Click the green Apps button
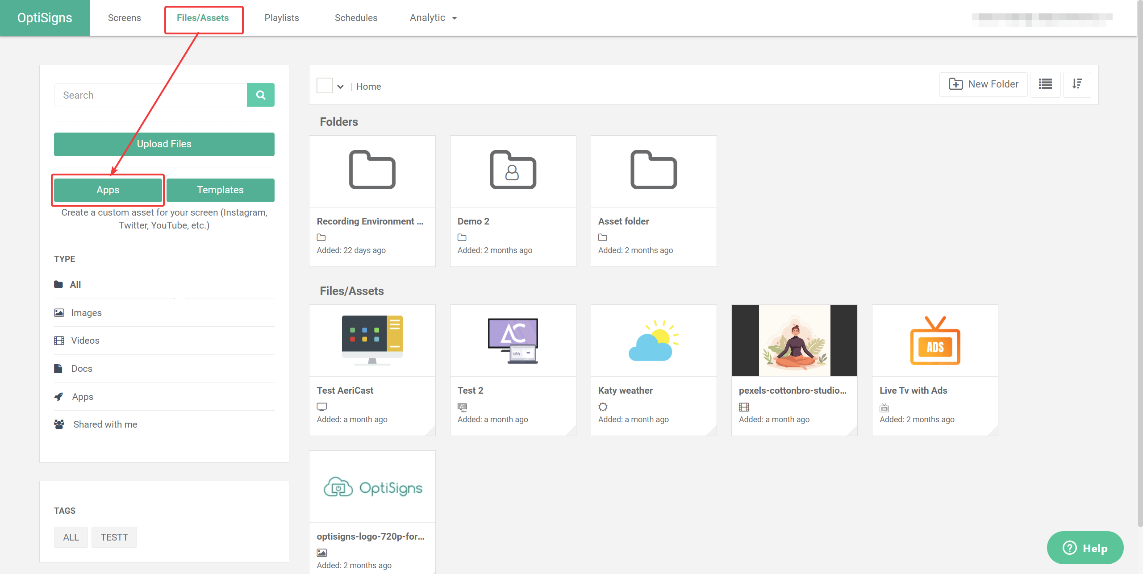The width and height of the screenshot is (1143, 574). click(x=108, y=190)
